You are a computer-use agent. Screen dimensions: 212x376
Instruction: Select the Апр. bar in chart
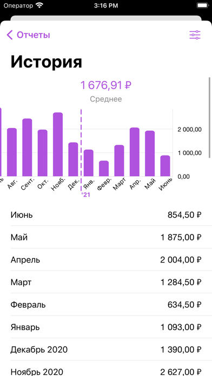[x=135, y=152]
